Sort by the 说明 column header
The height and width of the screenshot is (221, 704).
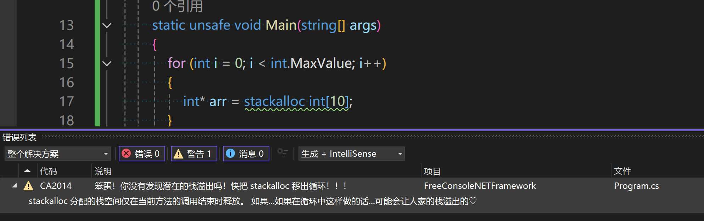(x=103, y=171)
